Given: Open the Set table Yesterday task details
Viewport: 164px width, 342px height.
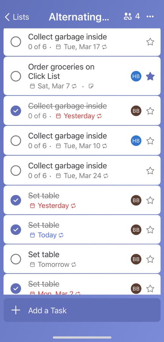Looking at the screenshot, I should (82, 200).
